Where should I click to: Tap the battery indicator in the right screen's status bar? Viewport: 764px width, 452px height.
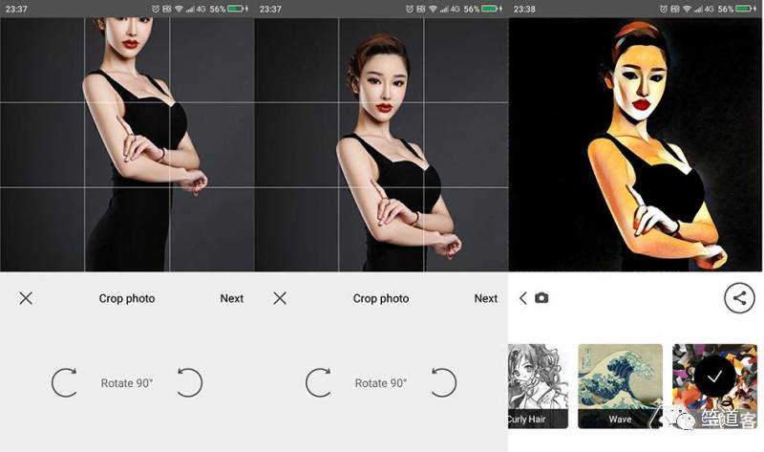tap(745, 9)
